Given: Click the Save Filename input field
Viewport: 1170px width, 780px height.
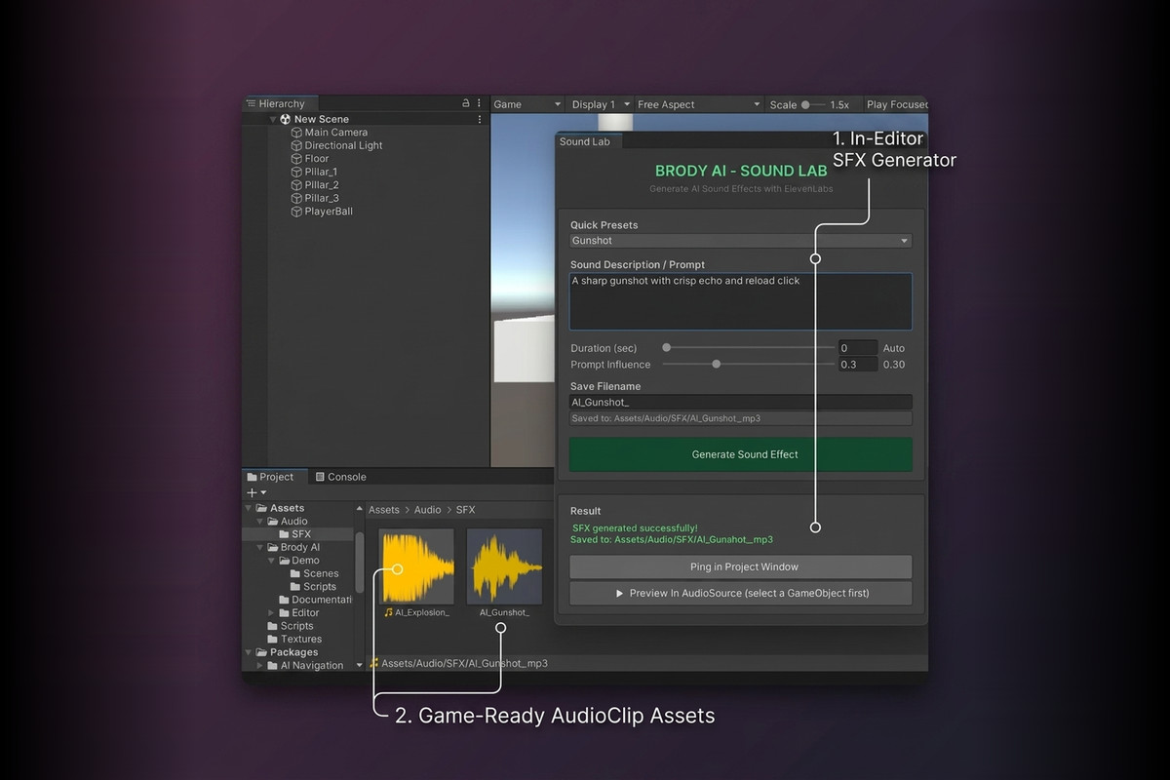Looking at the screenshot, I should coord(741,402).
